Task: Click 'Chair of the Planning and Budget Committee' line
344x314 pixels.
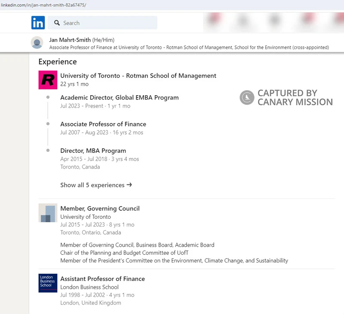Action: (x=124, y=253)
